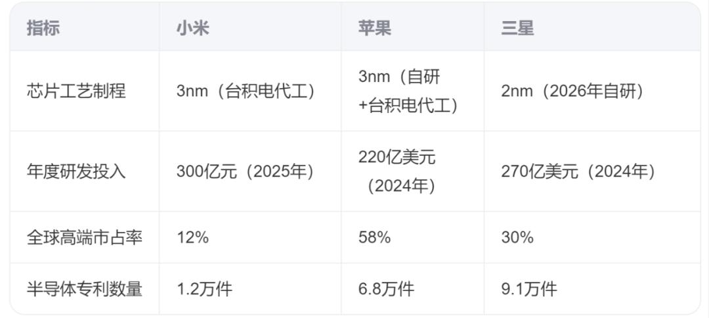The image size is (709, 318).
Task: Click the 12% market share cell
Action: pos(192,237)
